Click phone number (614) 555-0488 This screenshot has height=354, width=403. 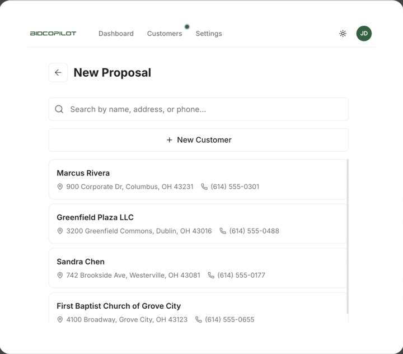tap(254, 231)
